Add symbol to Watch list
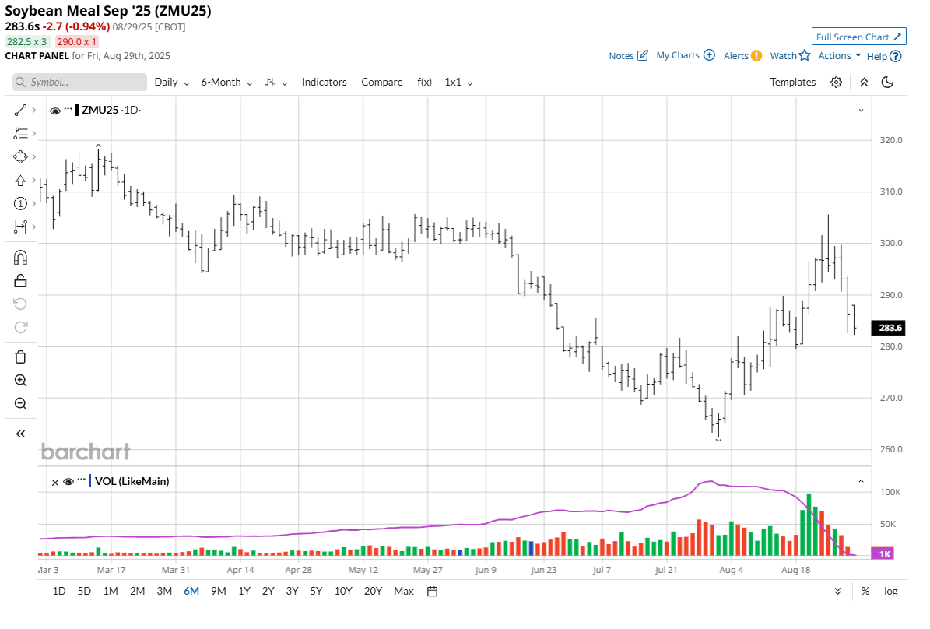 point(790,56)
